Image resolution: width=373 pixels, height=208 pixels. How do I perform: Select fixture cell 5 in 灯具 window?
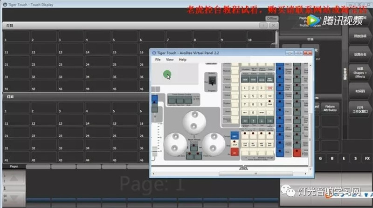pos(125,36)
